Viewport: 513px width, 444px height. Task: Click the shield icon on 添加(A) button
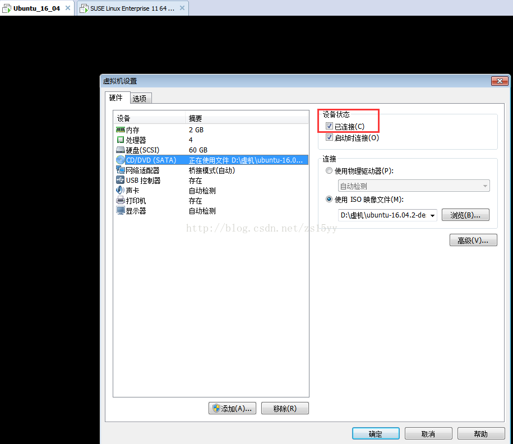(x=216, y=408)
